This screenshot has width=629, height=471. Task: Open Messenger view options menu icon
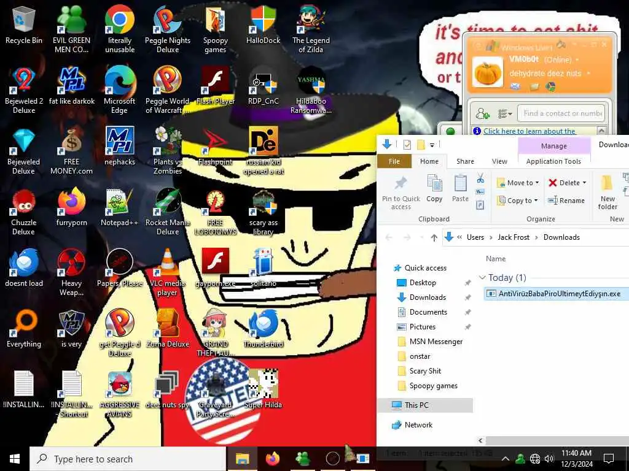(x=505, y=114)
